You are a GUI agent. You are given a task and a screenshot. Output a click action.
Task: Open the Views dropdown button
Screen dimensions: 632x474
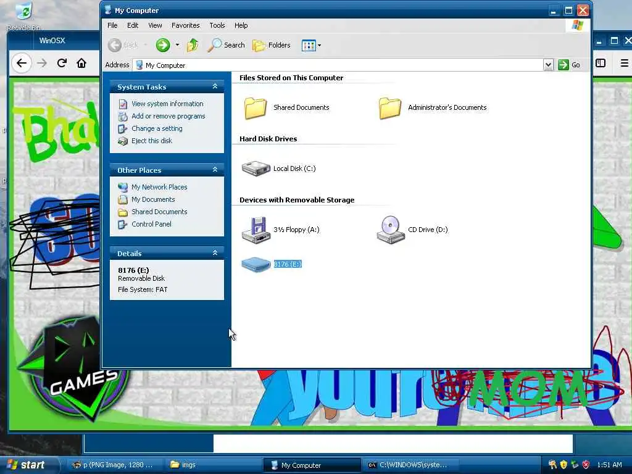[311, 46]
